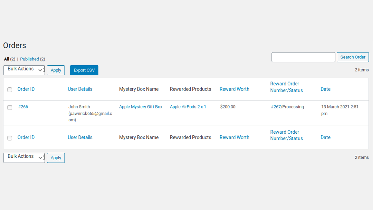Check the header select-all checkbox

[10, 90]
